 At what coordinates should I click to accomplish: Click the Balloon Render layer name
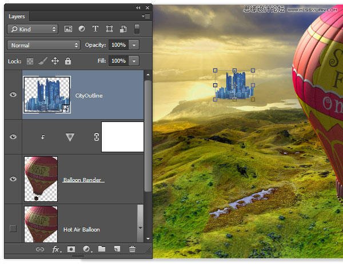[82, 180]
